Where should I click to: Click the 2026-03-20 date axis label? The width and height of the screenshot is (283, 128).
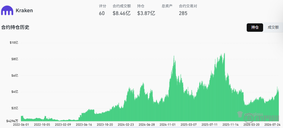pyautogui.click(x=251, y=125)
